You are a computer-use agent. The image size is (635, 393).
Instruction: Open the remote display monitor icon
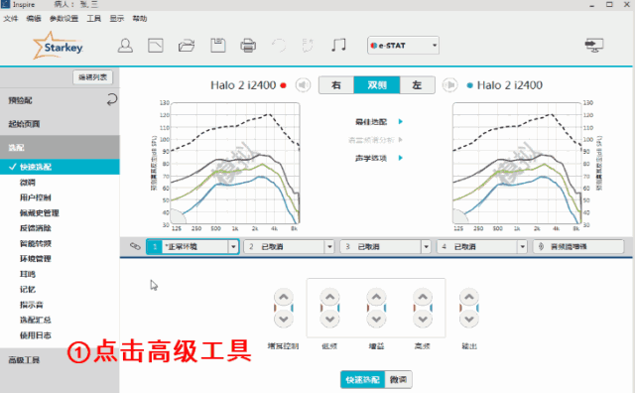click(x=594, y=45)
